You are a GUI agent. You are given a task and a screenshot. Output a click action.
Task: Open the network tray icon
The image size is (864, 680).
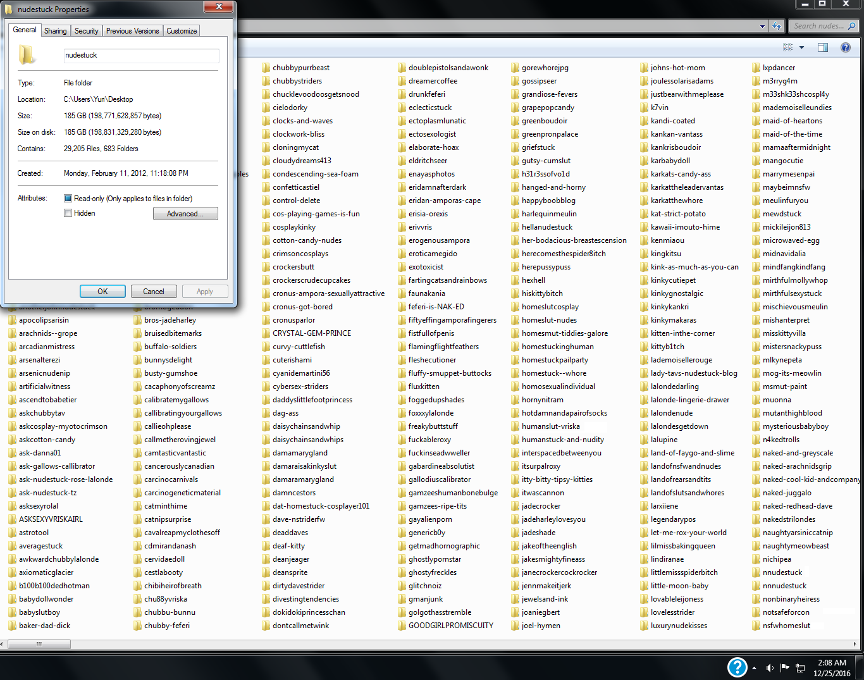[800, 668]
